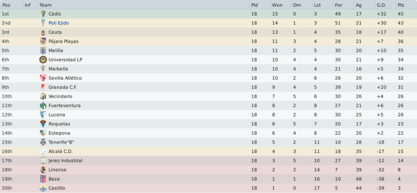Click the Baza club badge icon
This screenshot has width=417, height=193.
[43, 179]
